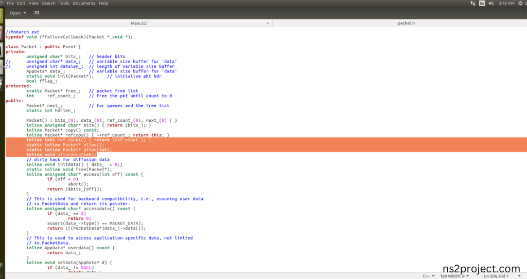Click the 'inline void setdata(AppData* d) {' line
Viewport: 527px width, 279px height.
point(69,263)
